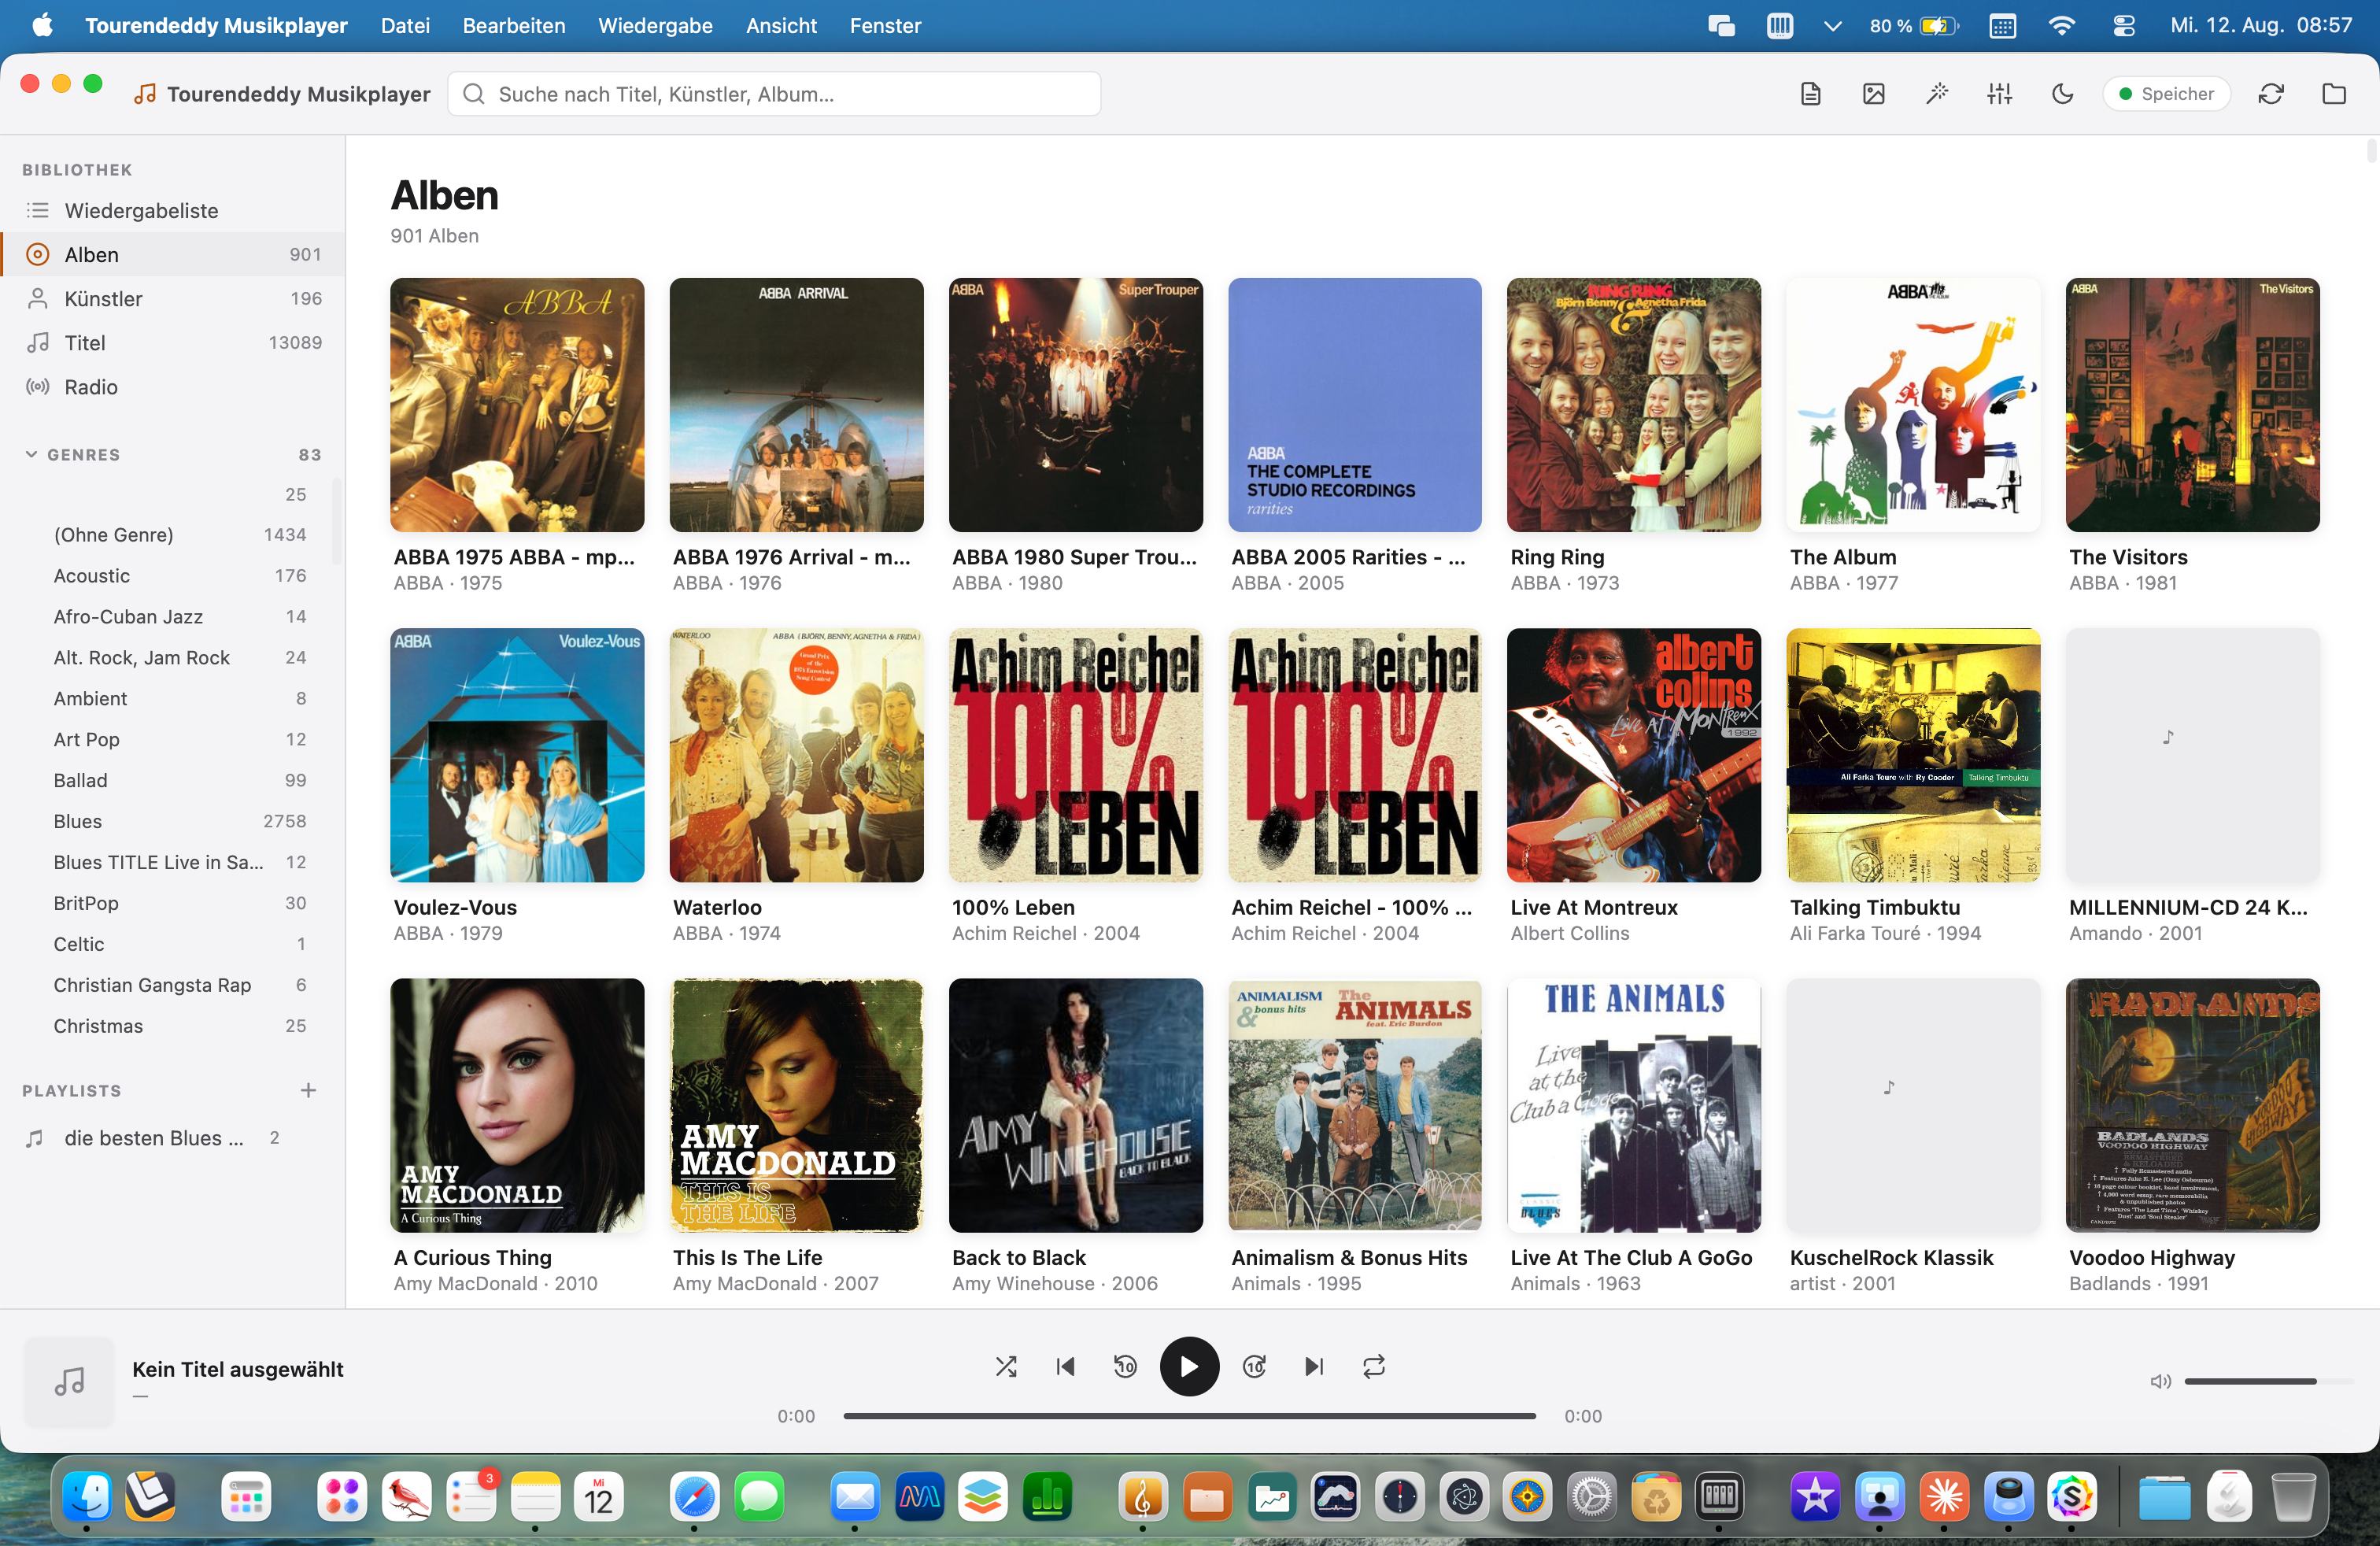This screenshot has width=2380, height=1546.
Task: Click the playback progress bar
Action: coord(1189,1416)
